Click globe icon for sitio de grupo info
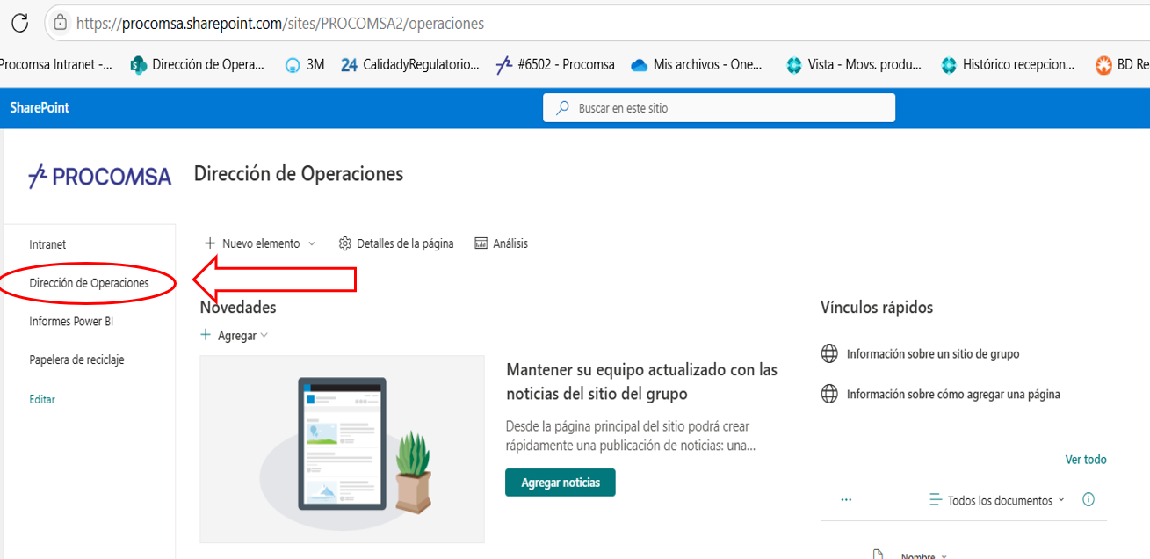The width and height of the screenshot is (1150, 559). point(829,354)
